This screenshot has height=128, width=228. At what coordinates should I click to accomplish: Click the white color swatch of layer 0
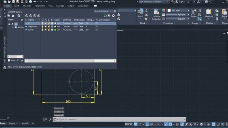(x=55, y=23)
